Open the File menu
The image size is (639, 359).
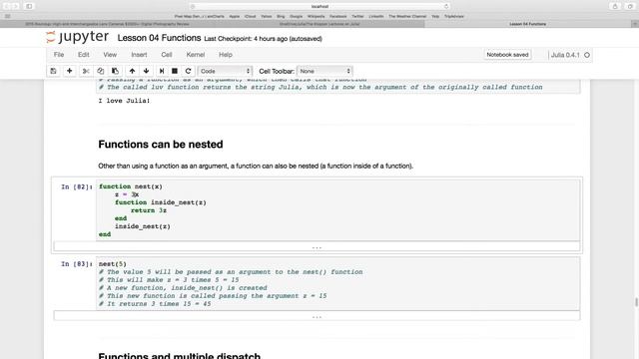59,55
